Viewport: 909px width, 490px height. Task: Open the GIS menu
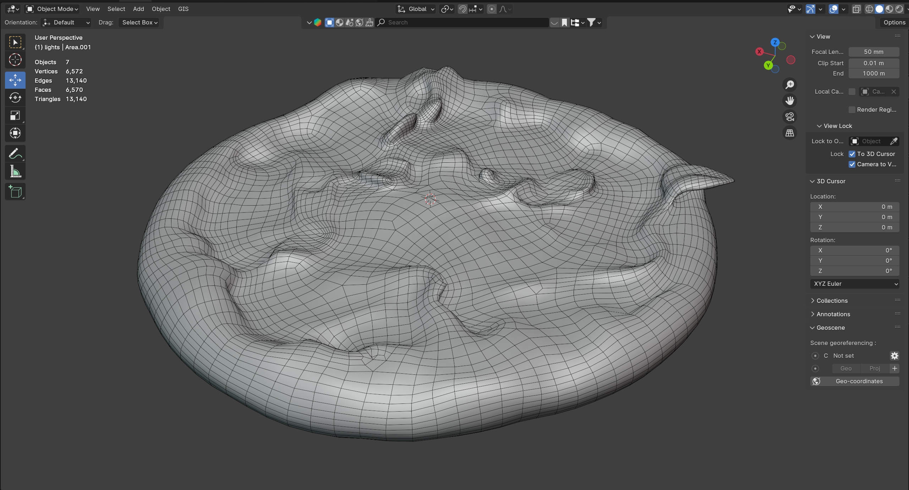coord(183,9)
